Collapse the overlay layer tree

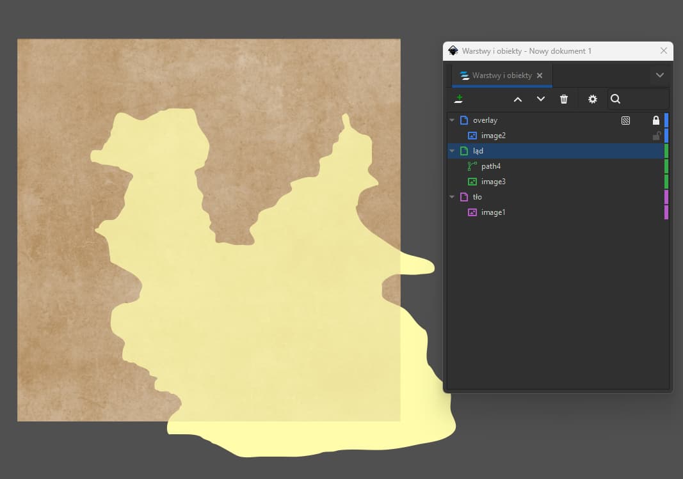click(452, 120)
